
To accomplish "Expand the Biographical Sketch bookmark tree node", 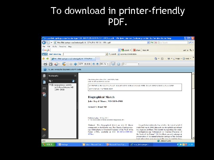I will click(50, 85).
